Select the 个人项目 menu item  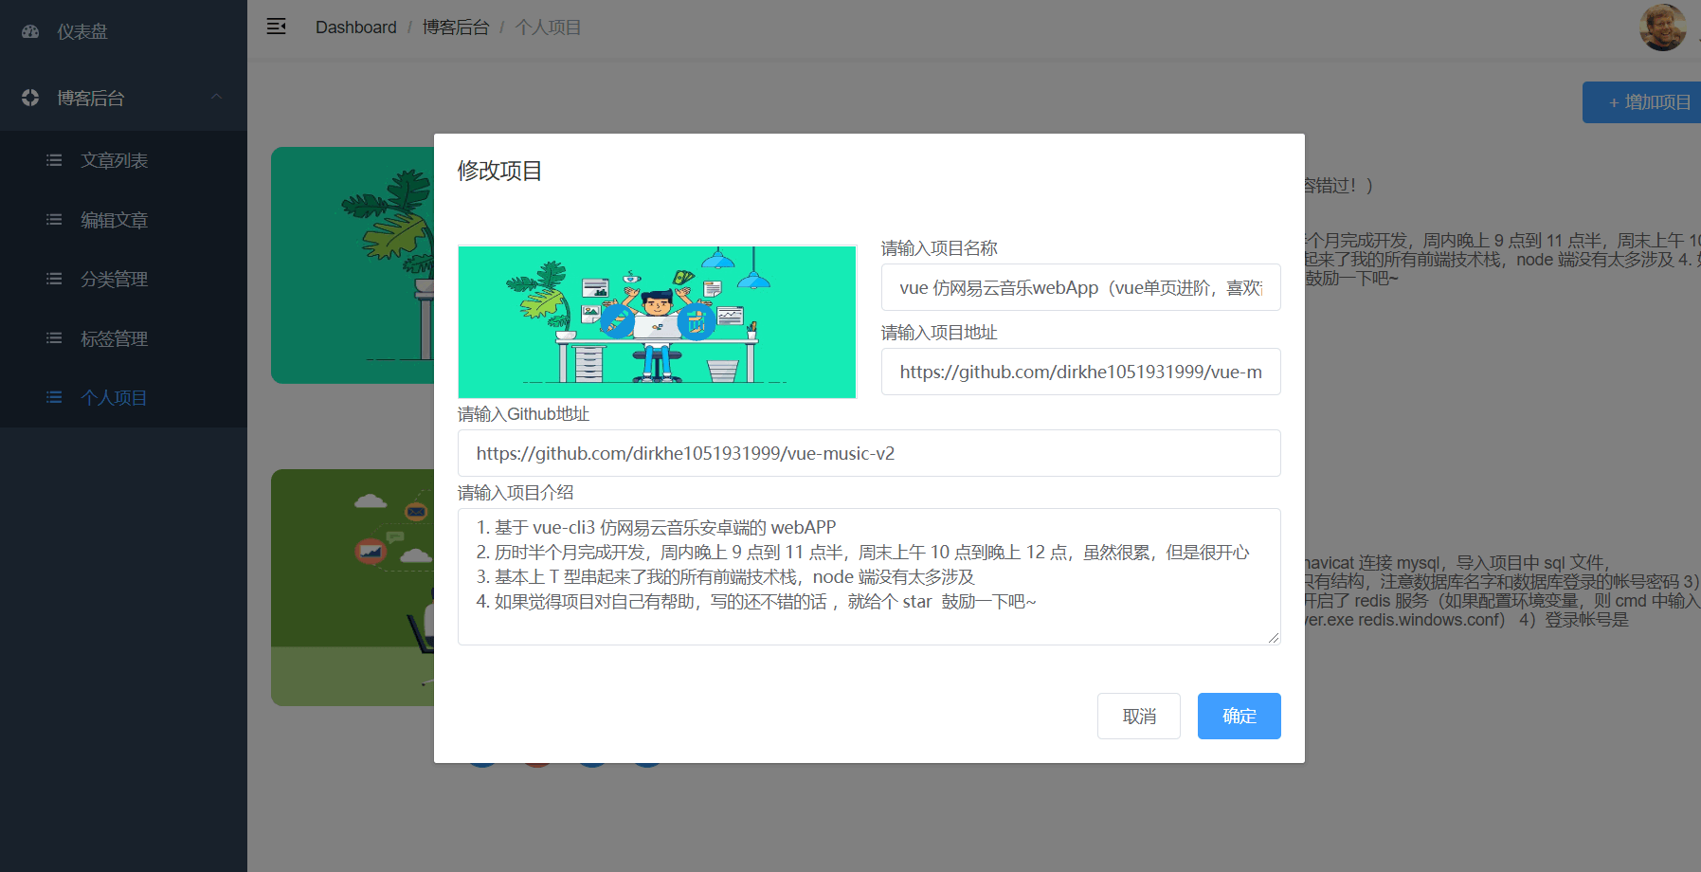point(123,397)
